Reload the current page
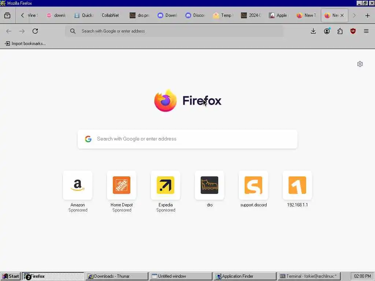The width and height of the screenshot is (375, 281). pos(35,31)
